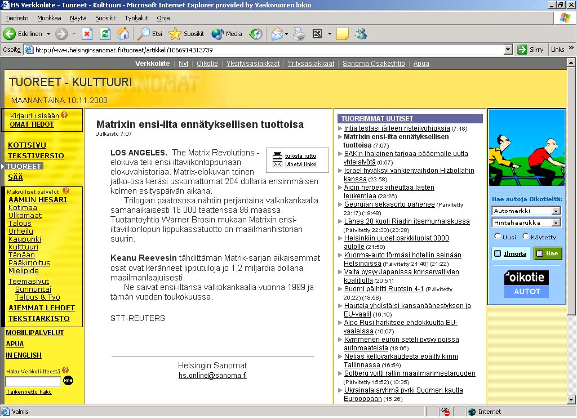Stop page loading with red X icon
Viewport: 577px width, 419px height.
(87, 34)
